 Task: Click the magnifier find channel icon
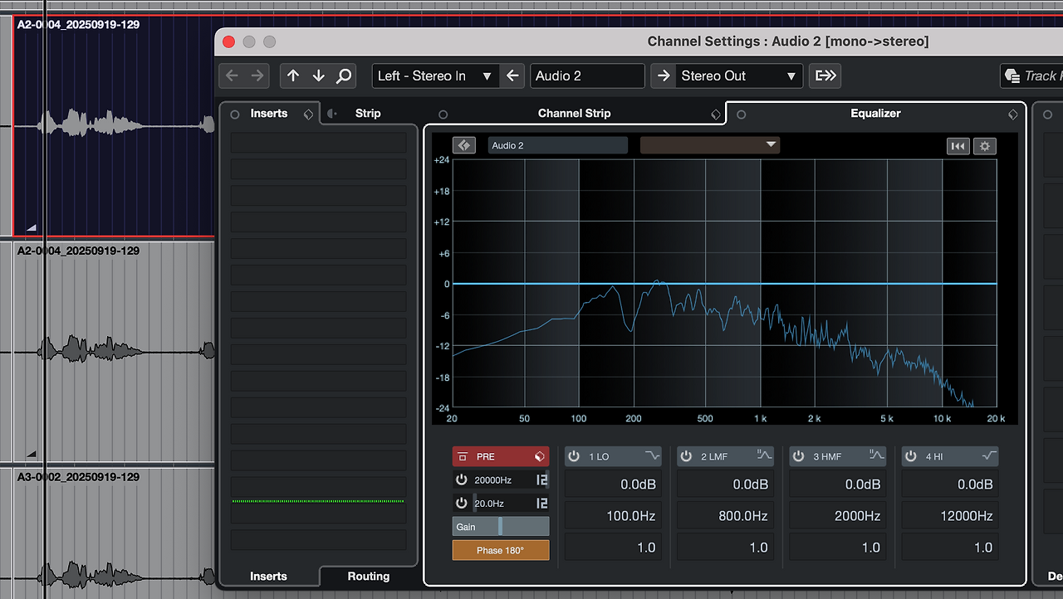pyautogui.click(x=344, y=75)
